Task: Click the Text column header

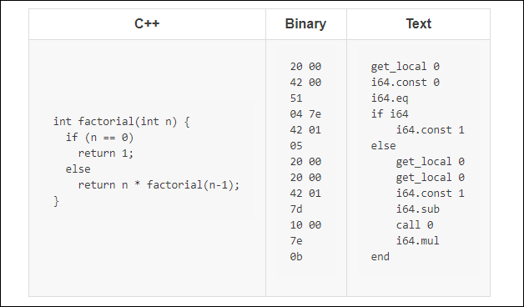Action: click(418, 24)
